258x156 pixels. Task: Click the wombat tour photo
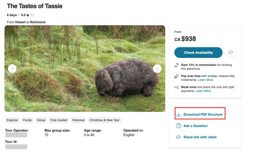coord(85,69)
